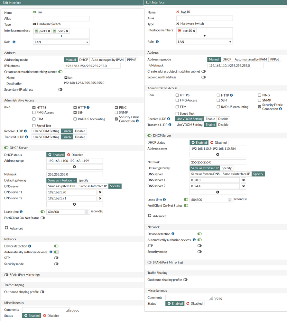Check PING access on hws10 interface
Viewport: 287px width, 321px height.
tap(259, 95)
